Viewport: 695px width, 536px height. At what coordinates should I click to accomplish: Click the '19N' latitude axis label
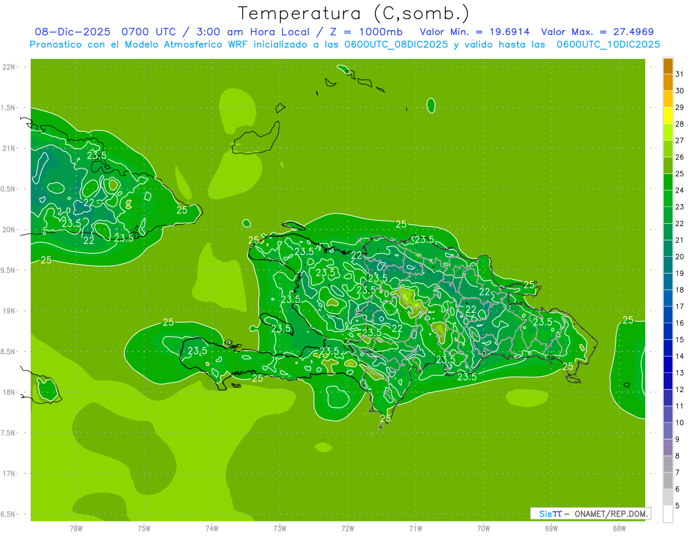pos(9,311)
